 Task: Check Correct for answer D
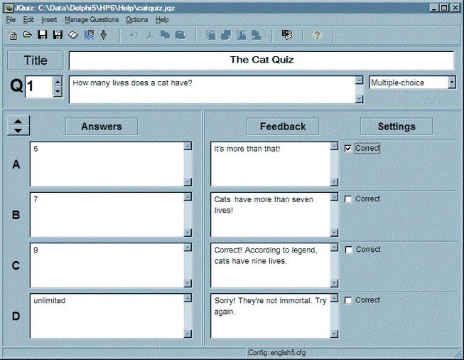point(348,300)
